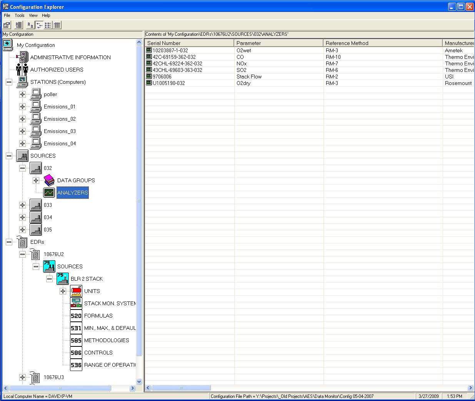Toggle the tree pane toolbar button
475x401 pixels.
18,25
